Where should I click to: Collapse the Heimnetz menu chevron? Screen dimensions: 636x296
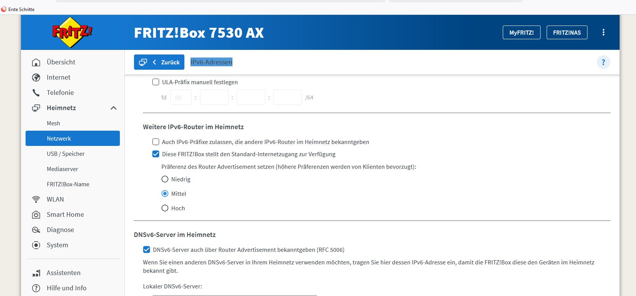(x=113, y=108)
